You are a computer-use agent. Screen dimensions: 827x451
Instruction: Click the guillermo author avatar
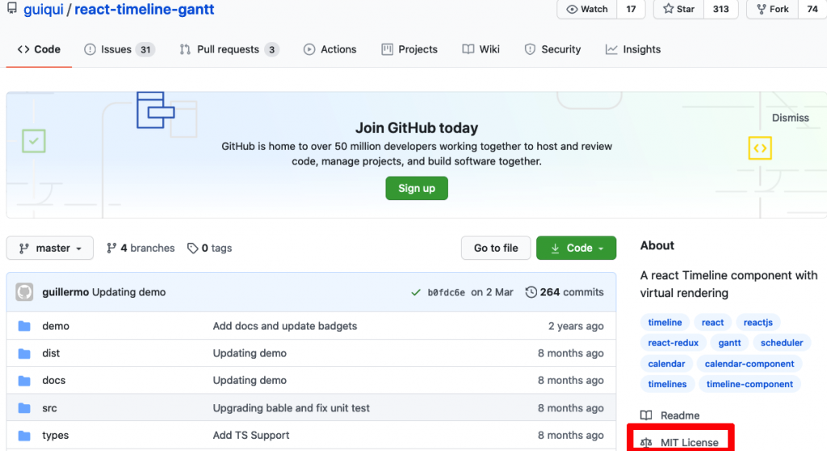[x=24, y=292]
